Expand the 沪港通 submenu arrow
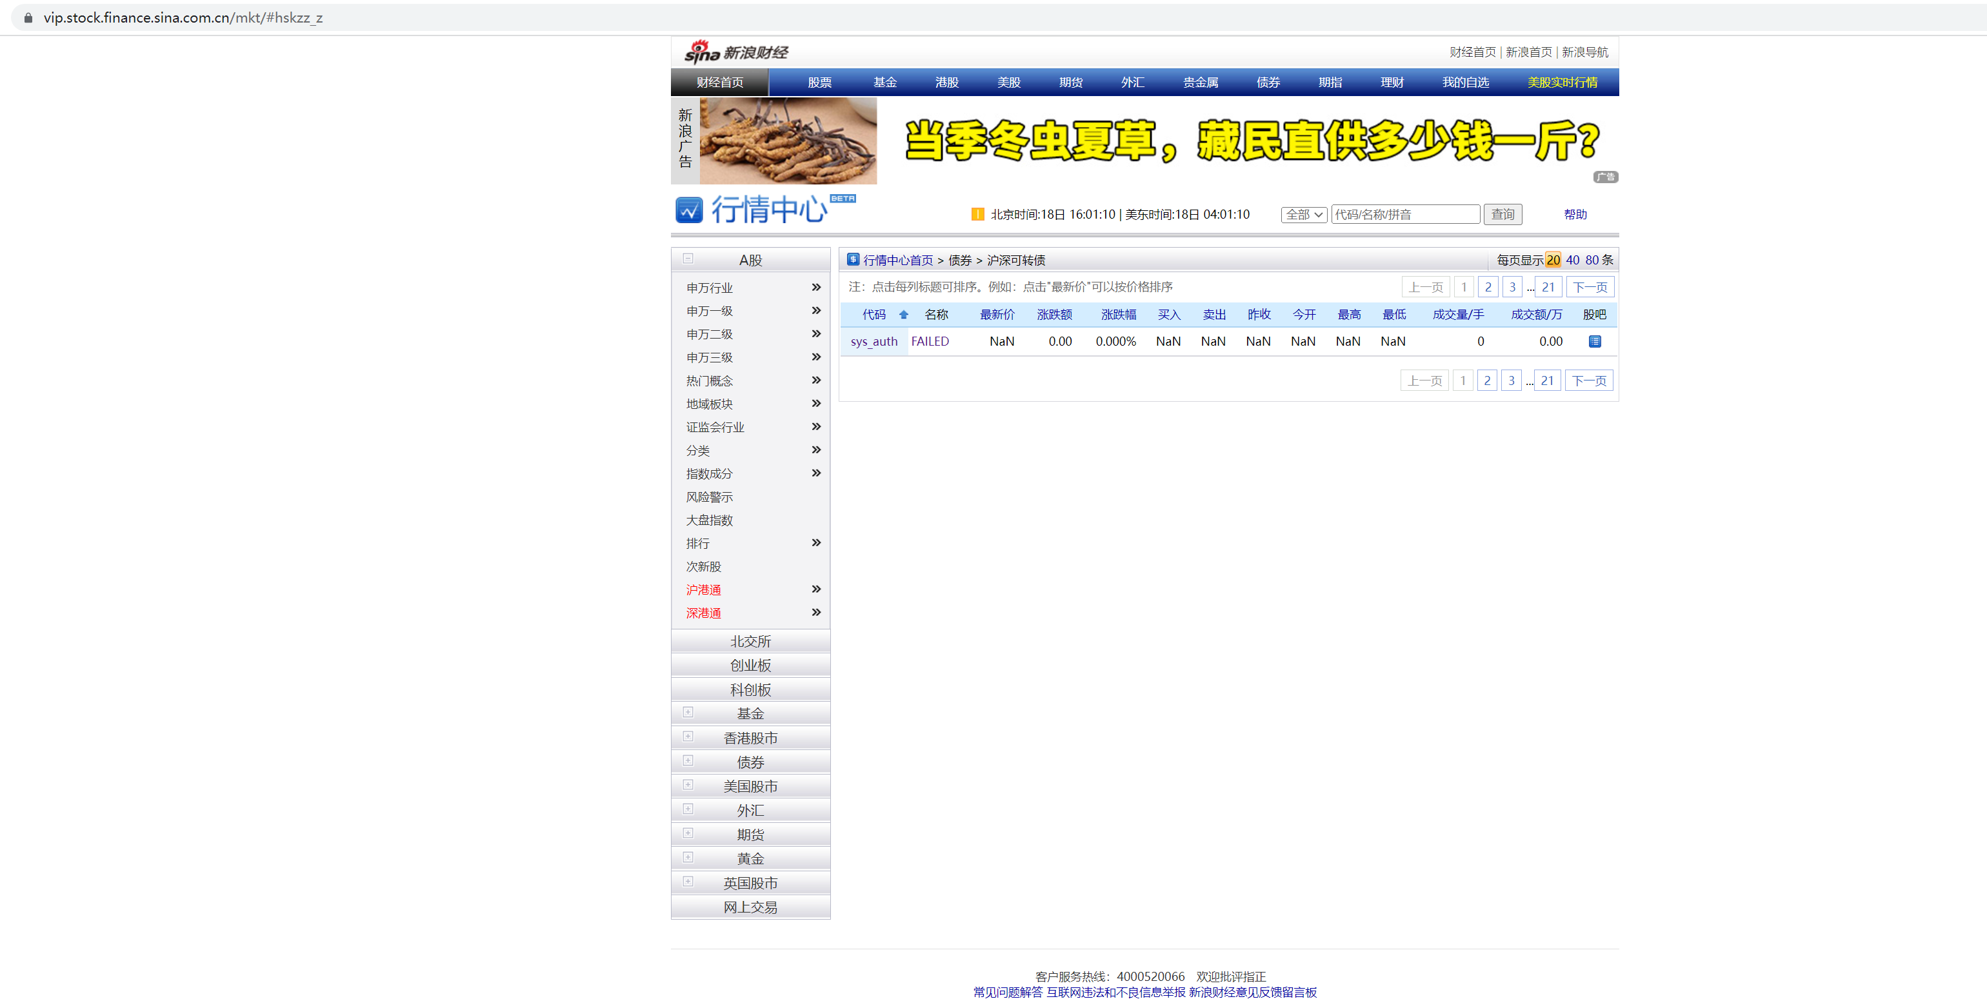Viewport: 1987px width, 1008px height. point(816,589)
